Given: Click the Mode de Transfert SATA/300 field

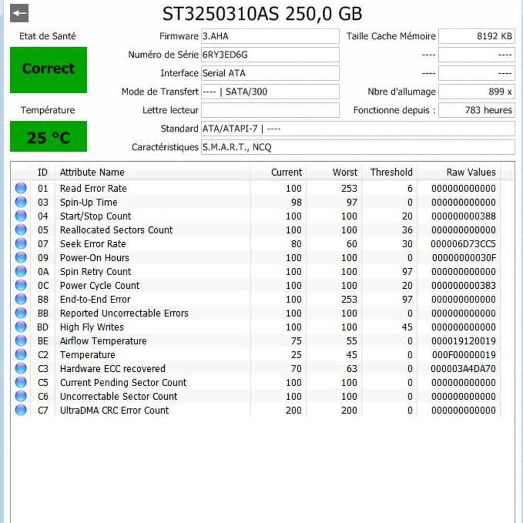Looking at the screenshot, I should 270,92.
